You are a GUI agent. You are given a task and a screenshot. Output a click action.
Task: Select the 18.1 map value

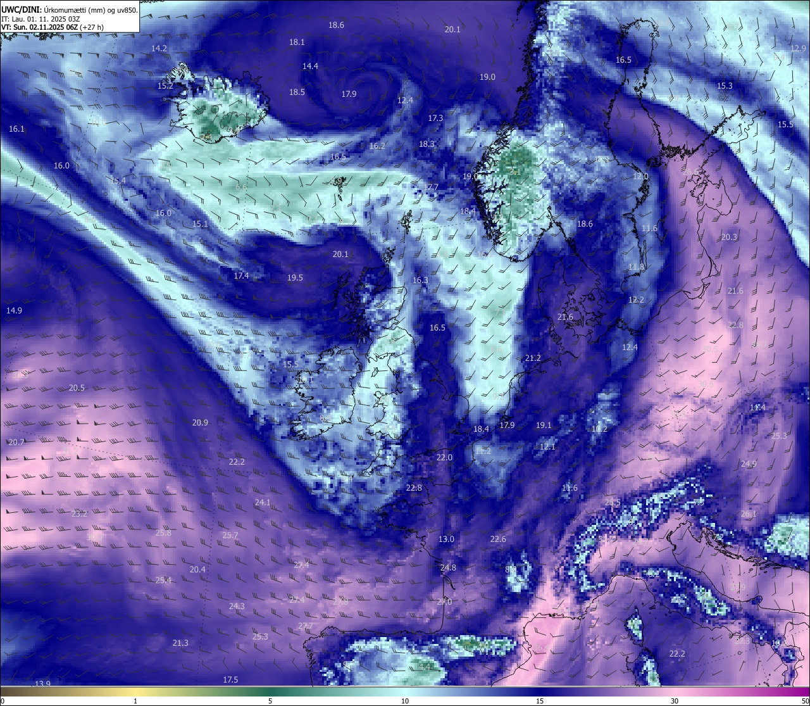[297, 42]
